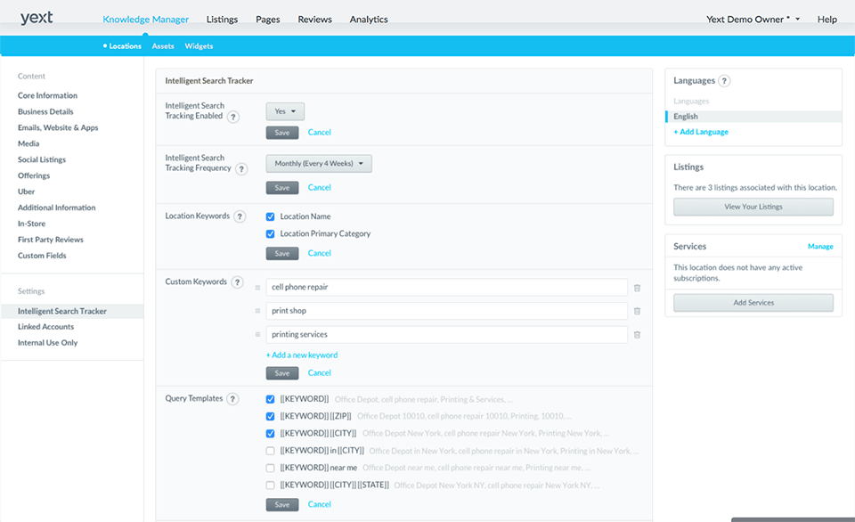
Task: Open the Assets sub-navigation tab
Action: [162, 45]
